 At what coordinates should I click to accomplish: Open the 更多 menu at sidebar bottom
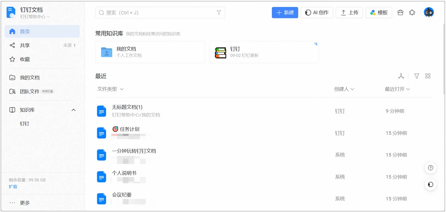click(x=42, y=203)
